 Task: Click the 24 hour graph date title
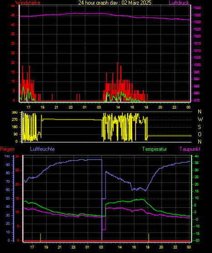115,2
